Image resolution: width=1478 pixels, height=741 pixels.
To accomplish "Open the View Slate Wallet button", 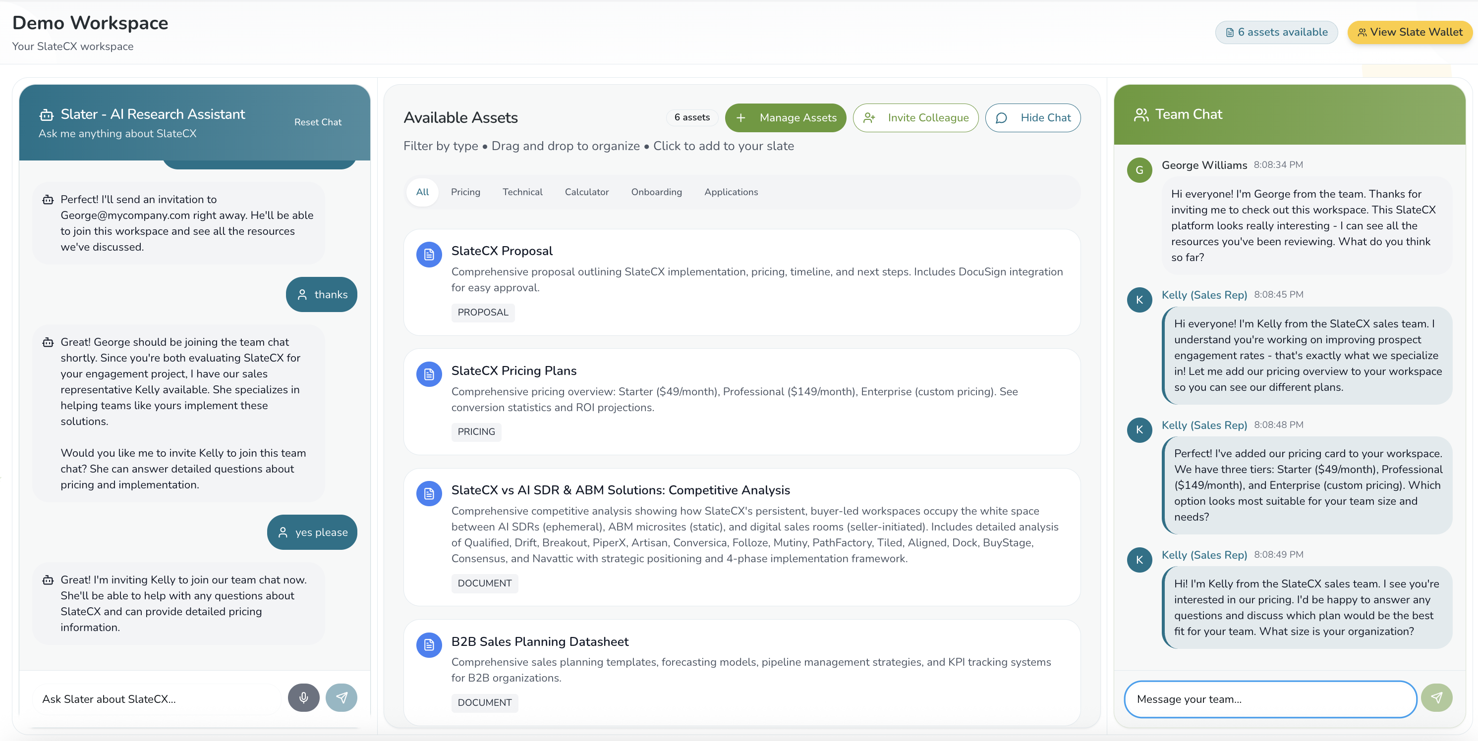I will tap(1410, 32).
